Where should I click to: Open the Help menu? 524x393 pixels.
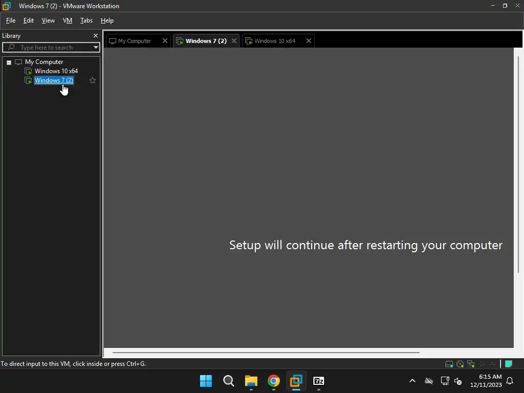(x=107, y=20)
